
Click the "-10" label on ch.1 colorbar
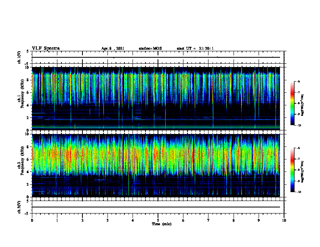tap(299, 126)
